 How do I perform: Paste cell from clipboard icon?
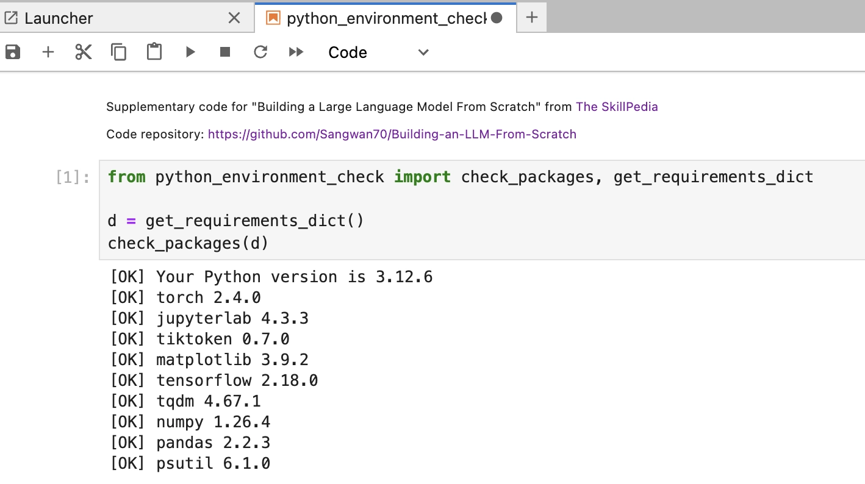[x=154, y=52]
